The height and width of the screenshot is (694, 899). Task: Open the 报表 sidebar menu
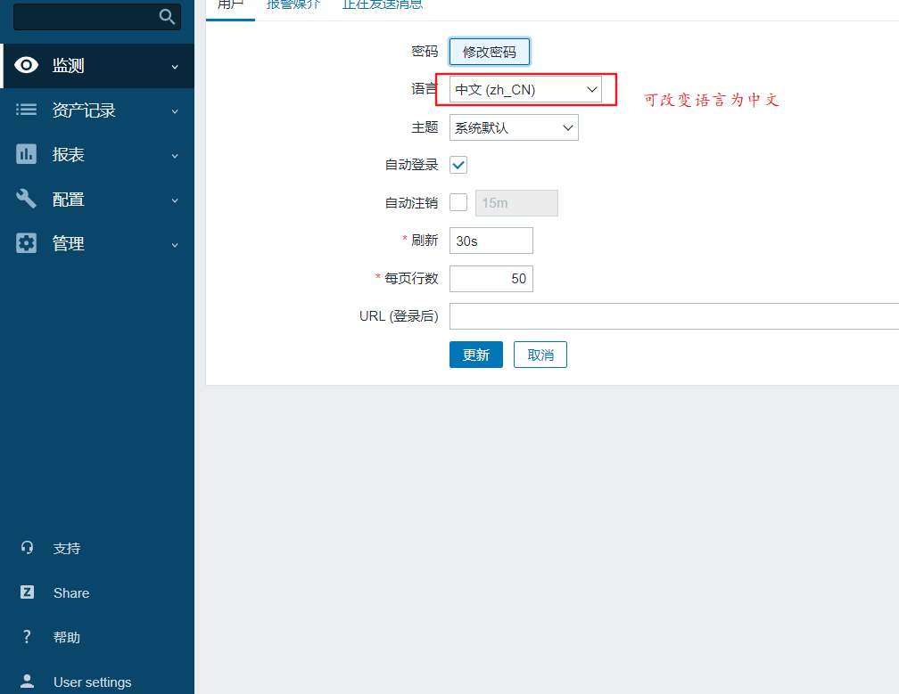pos(97,155)
